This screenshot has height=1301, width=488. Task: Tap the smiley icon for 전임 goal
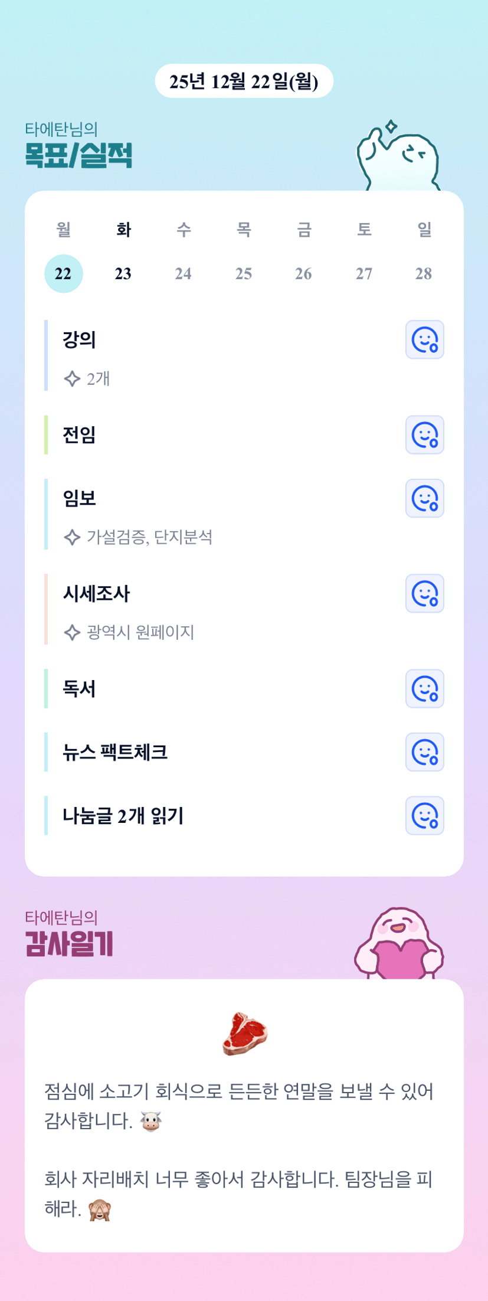pos(424,435)
